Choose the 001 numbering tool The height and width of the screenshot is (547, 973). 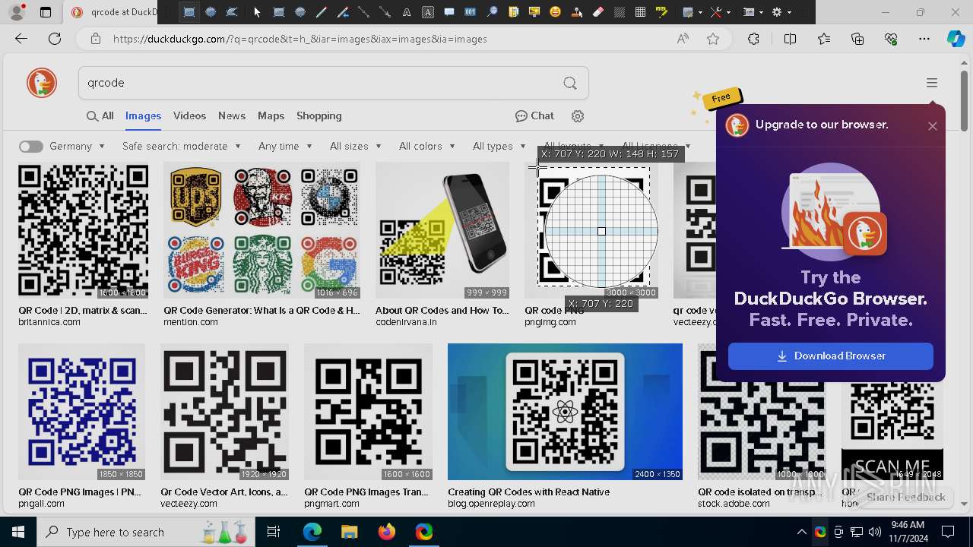pyautogui.click(x=471, y=12)
